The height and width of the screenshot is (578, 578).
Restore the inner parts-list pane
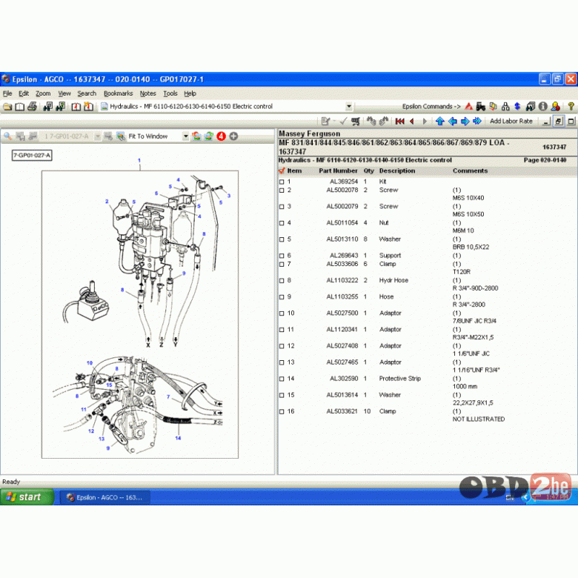click(559, 122)
